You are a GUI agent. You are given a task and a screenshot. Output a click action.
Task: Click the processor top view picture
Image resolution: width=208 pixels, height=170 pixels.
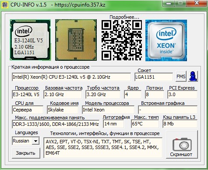click(30, 40)
